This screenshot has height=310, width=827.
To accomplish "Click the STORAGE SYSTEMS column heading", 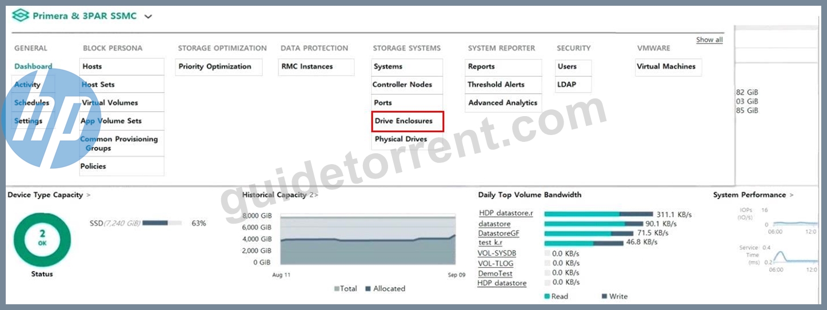I will coord(407,49).
